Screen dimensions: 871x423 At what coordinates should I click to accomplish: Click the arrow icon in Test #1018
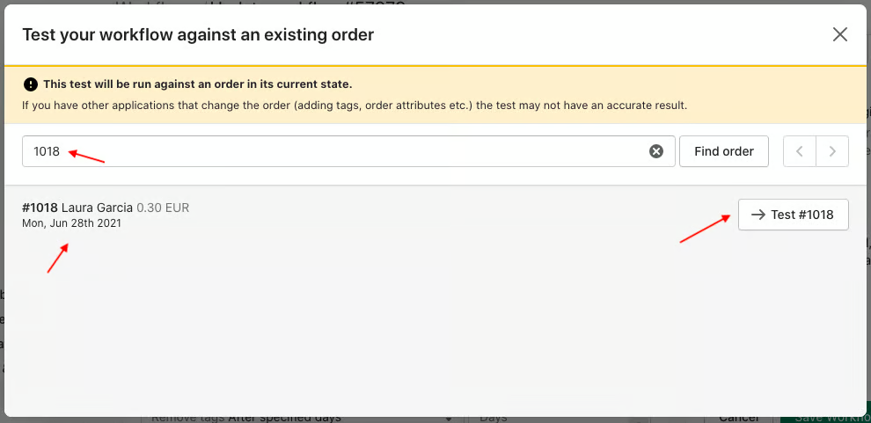pyautogui.click(x=758, y=215)
